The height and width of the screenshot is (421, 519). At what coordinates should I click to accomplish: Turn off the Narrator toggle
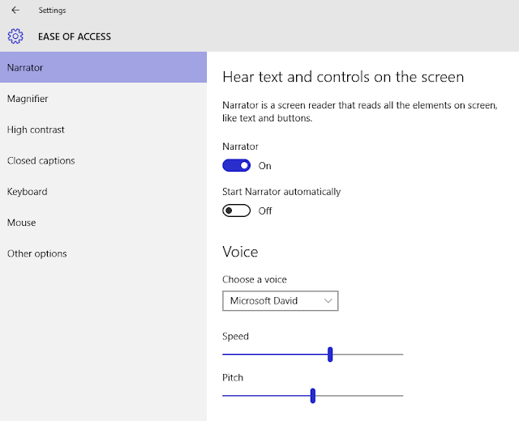coord(236,166)
